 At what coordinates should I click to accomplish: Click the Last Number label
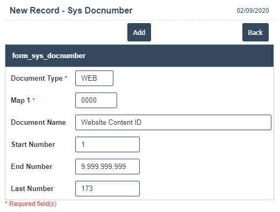point(32,188)
